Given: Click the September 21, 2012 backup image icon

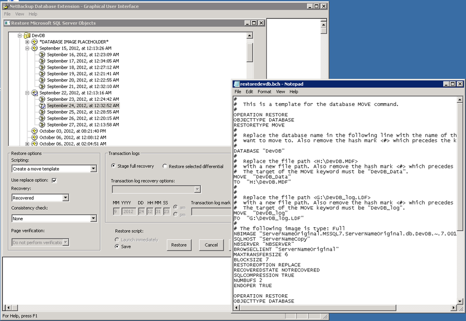Looking at the screenshot, I should [42, 86].
